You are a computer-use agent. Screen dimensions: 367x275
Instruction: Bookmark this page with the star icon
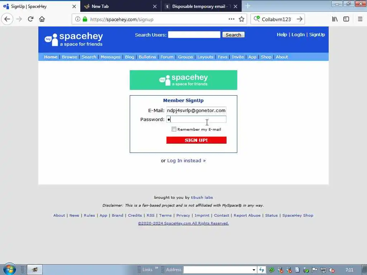tap(242, 19)
